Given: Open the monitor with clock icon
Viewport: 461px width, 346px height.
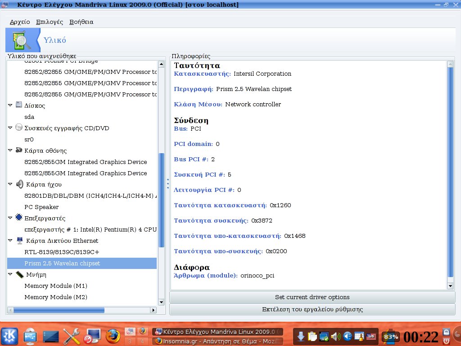Looking at the screenshot, I should pos(92,336).
